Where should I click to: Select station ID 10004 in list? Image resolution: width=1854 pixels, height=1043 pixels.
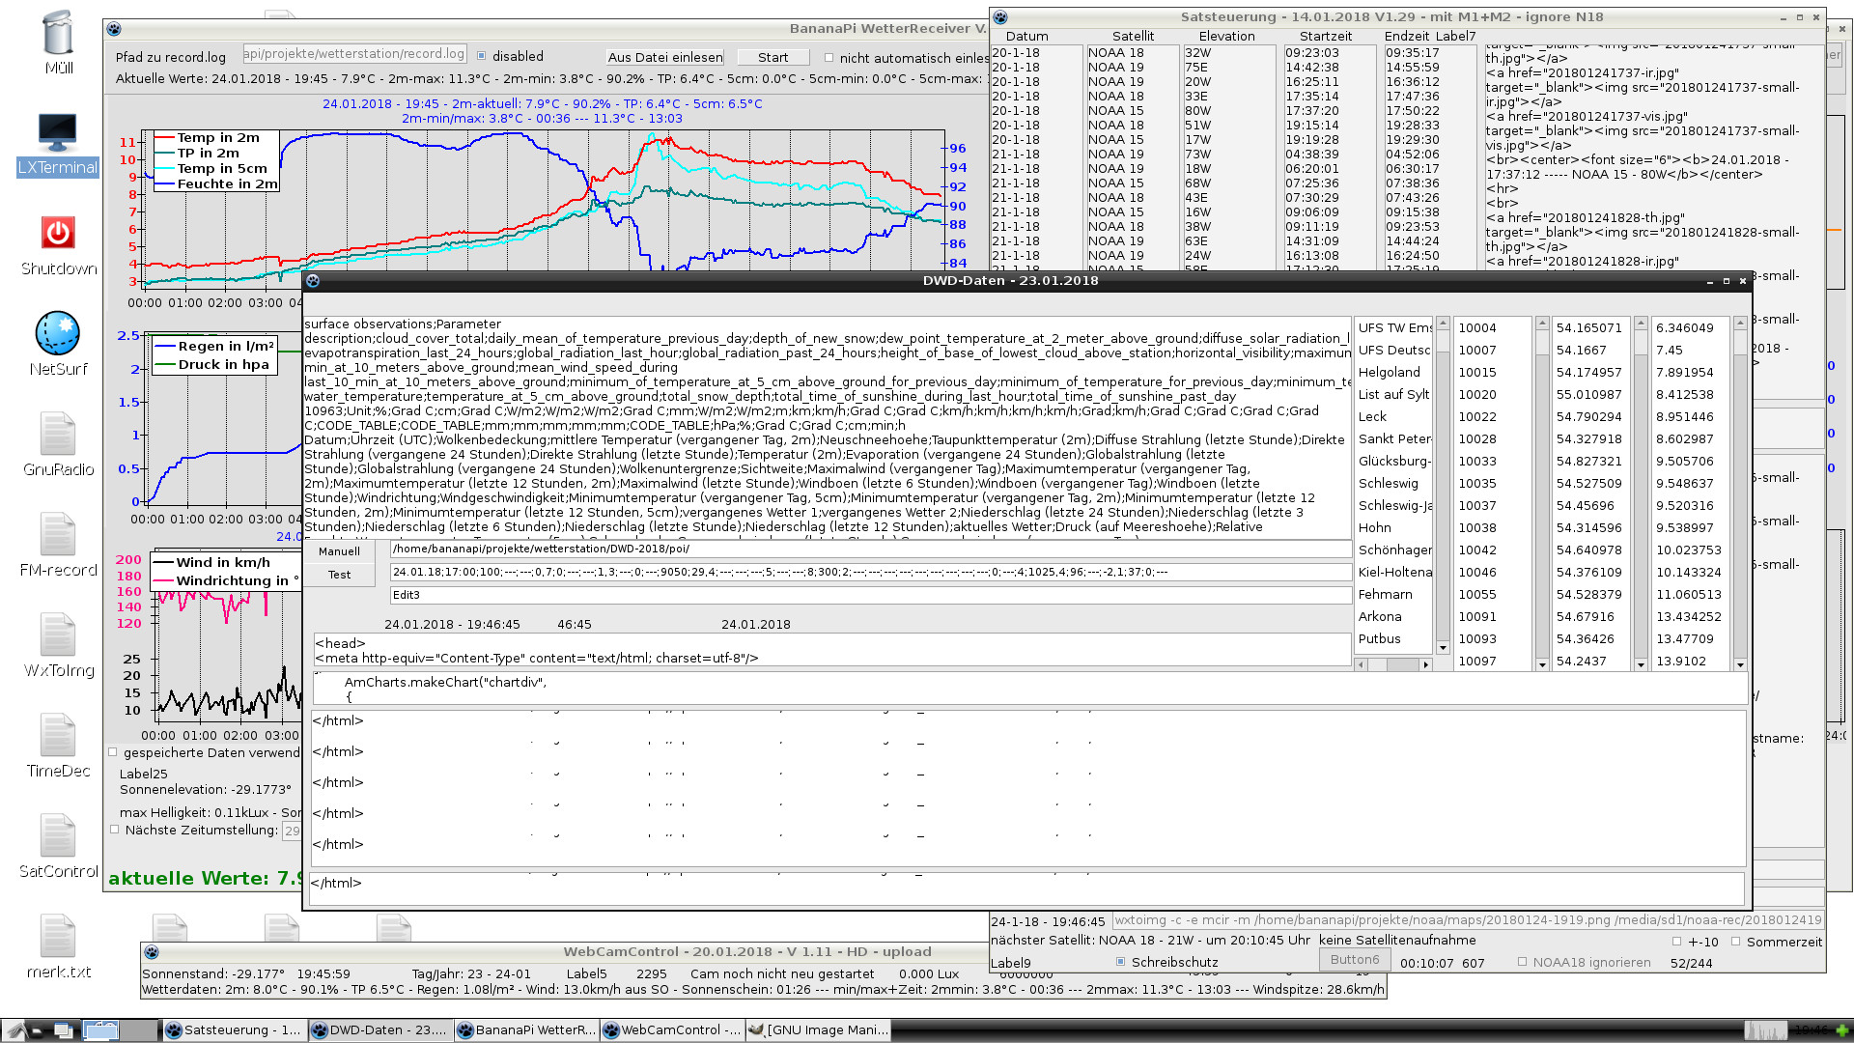[1492, 327]
